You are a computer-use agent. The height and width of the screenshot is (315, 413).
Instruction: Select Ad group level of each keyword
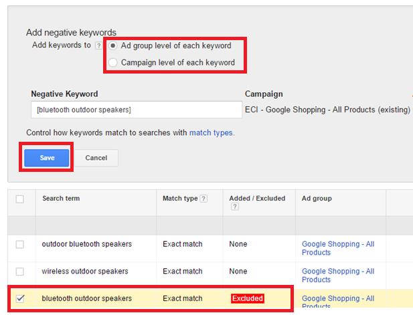(x=112, y=45)
